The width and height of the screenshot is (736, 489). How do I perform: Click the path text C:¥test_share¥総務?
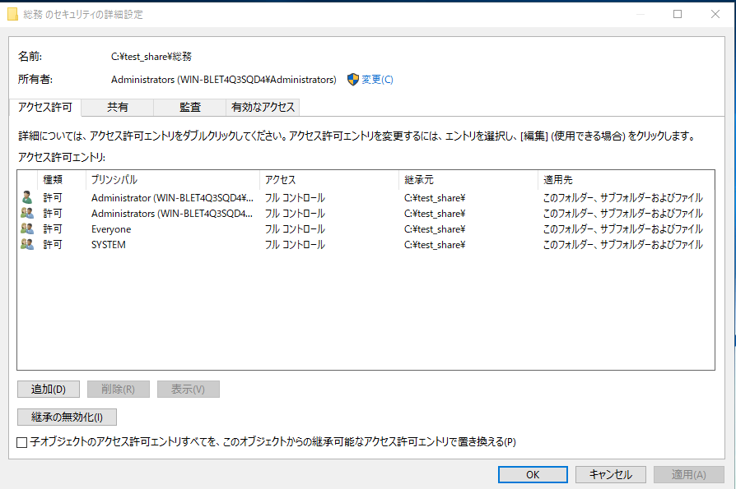coord(151,57)
